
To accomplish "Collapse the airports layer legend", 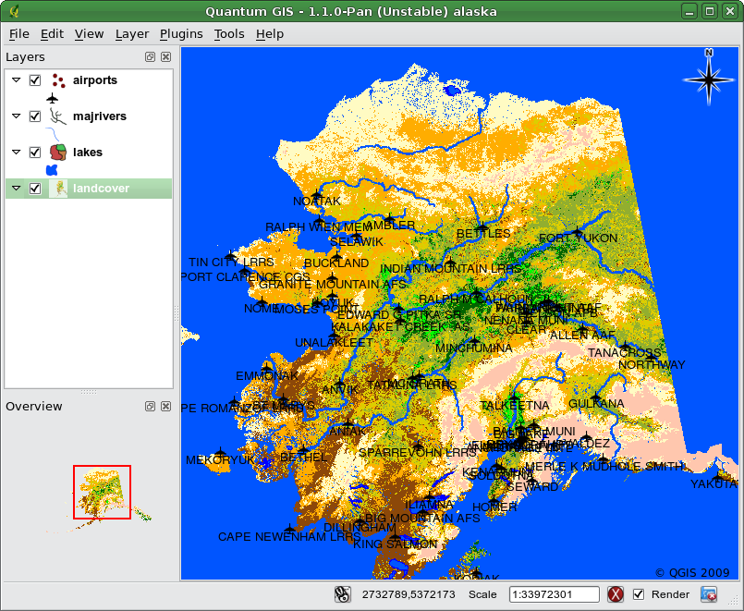I will (x=16, y=79).
